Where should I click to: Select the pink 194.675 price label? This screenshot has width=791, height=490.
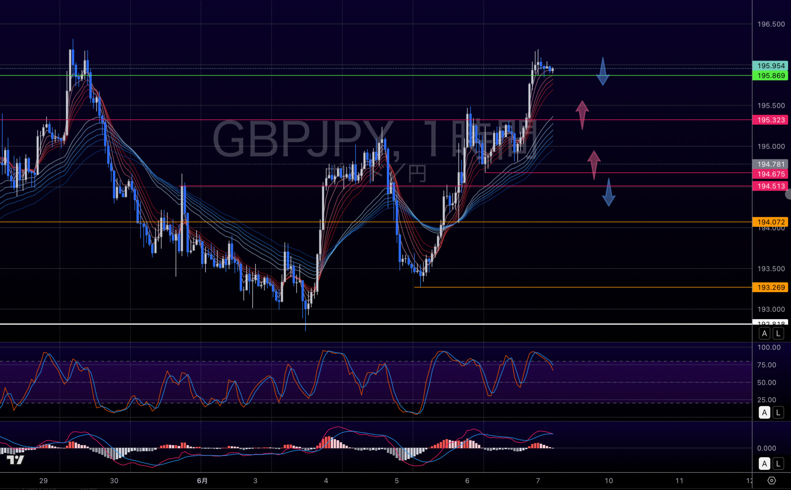(x=770, y=174)
